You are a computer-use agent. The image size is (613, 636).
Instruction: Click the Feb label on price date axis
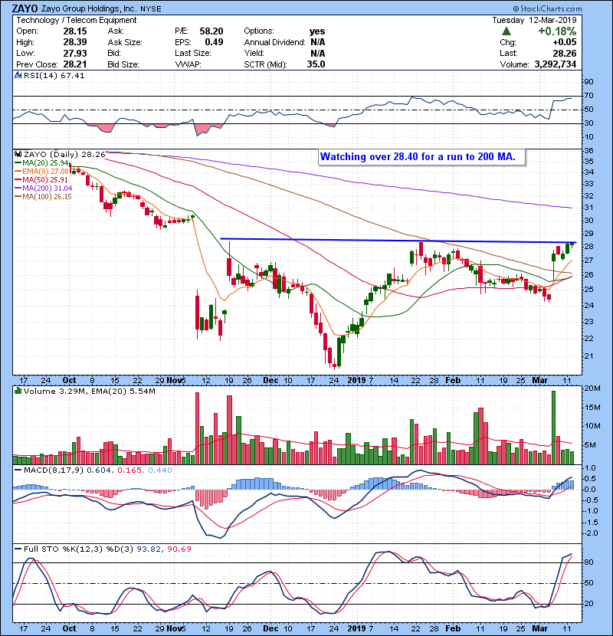click(453, 381)
